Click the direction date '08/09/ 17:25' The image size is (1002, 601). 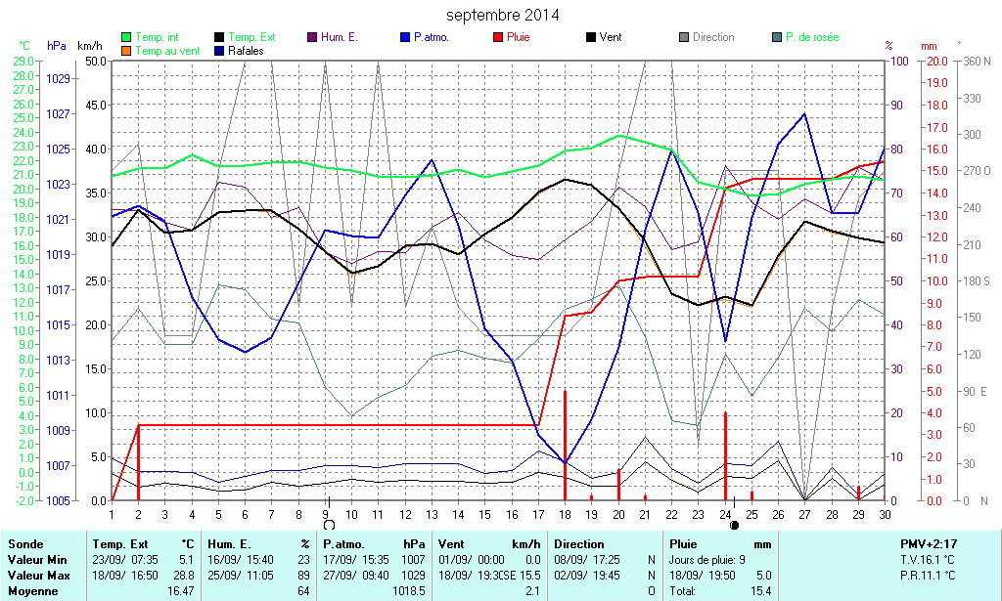point(587,560)
